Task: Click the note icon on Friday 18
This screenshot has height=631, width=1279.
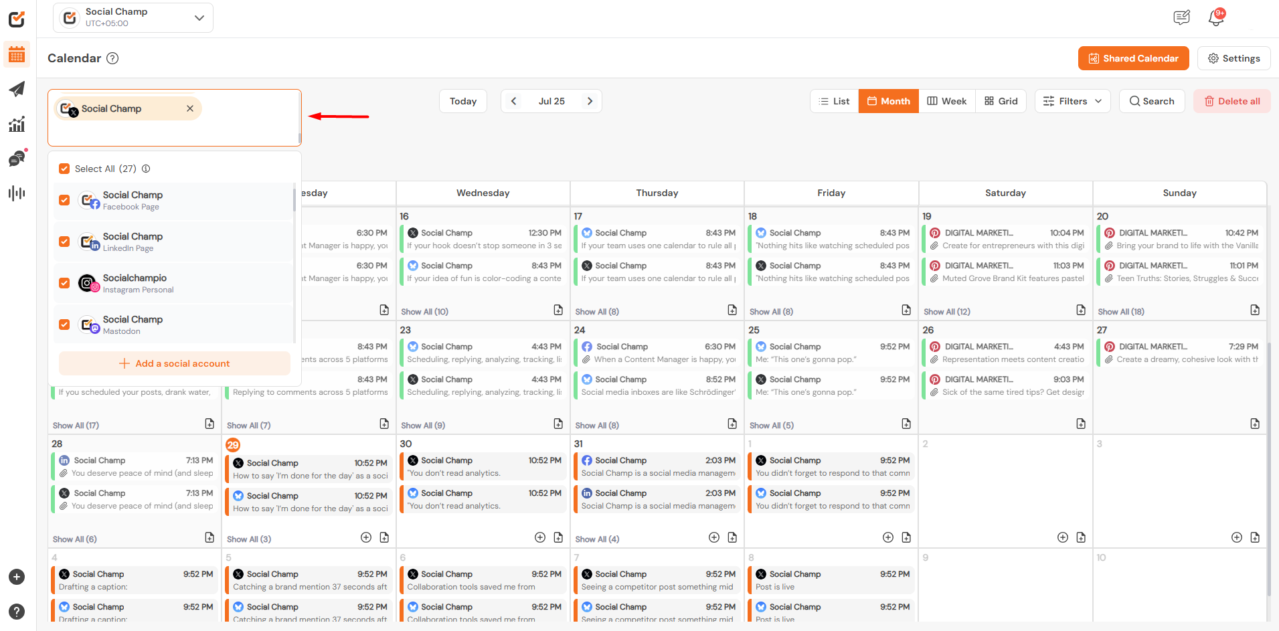Action: [x=906, y=310]
